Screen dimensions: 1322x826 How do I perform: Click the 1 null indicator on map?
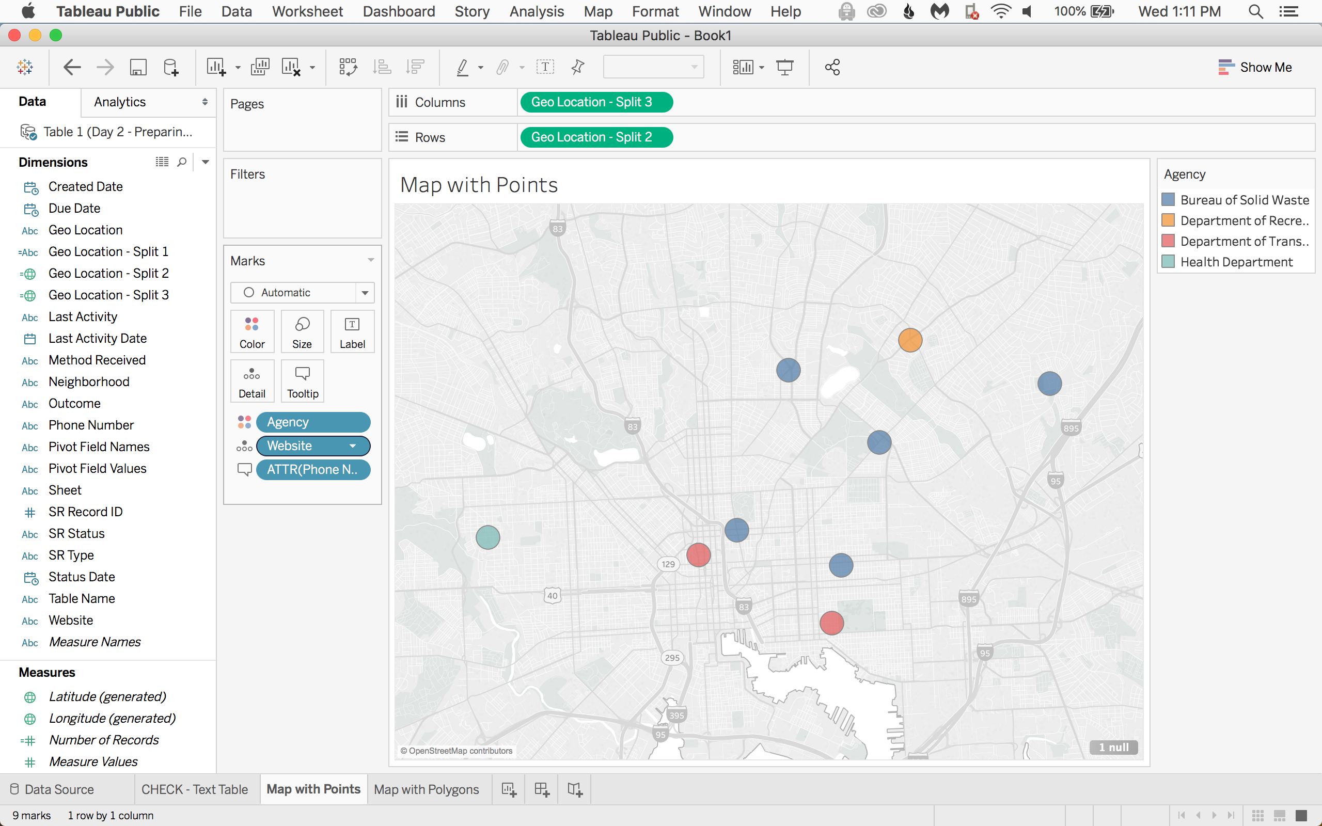click(x=1113, y=748)
